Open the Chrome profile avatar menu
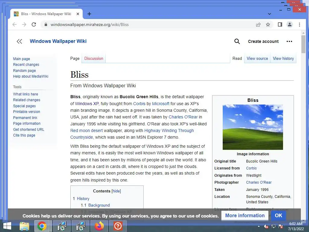 point(289,24)
